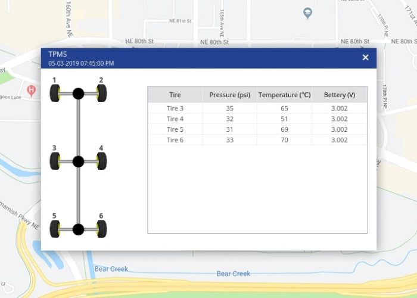Close the TPMS dialog

(x=365, y=57)
